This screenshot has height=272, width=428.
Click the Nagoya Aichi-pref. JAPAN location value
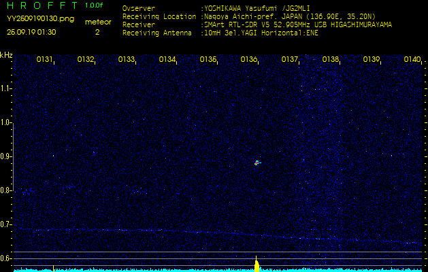(x=290, y=16)
